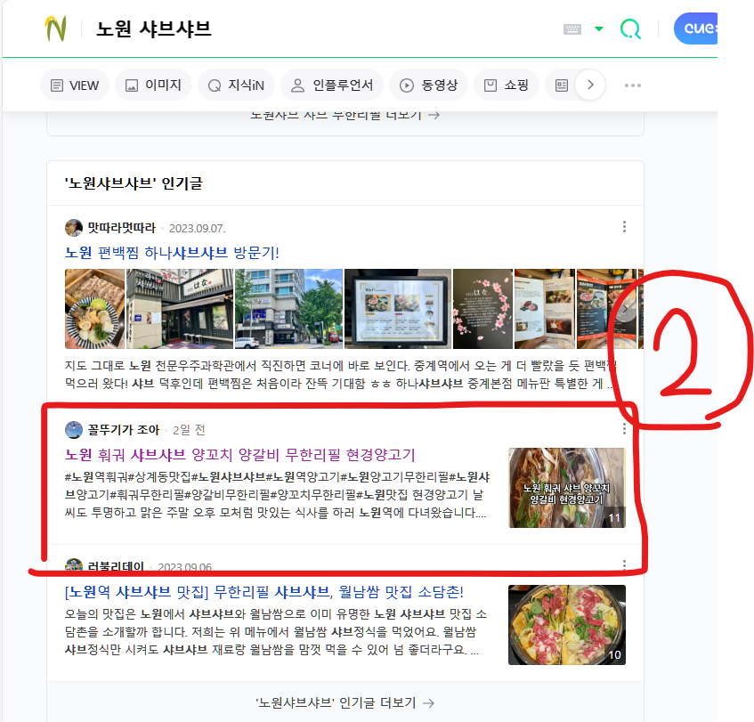This screenshot has height=722, width=754.
Task: Open the steamed food dish thumbnail
Action: (x=94, y=309)
